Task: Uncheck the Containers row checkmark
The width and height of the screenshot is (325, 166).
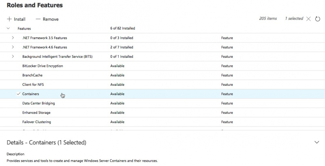Action: (19, 94)
